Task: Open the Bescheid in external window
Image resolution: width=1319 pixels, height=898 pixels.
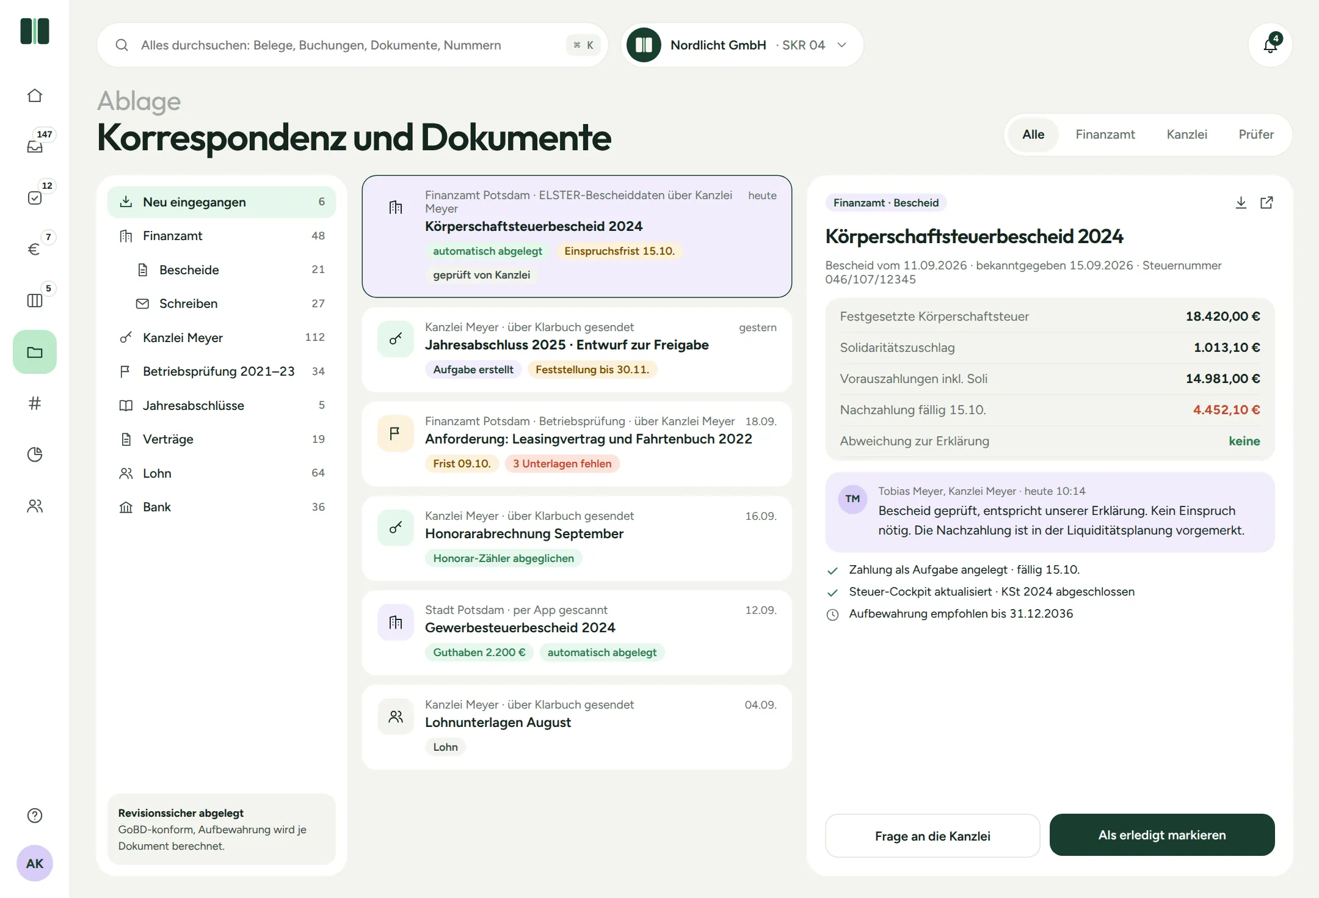Action: 1267,203
